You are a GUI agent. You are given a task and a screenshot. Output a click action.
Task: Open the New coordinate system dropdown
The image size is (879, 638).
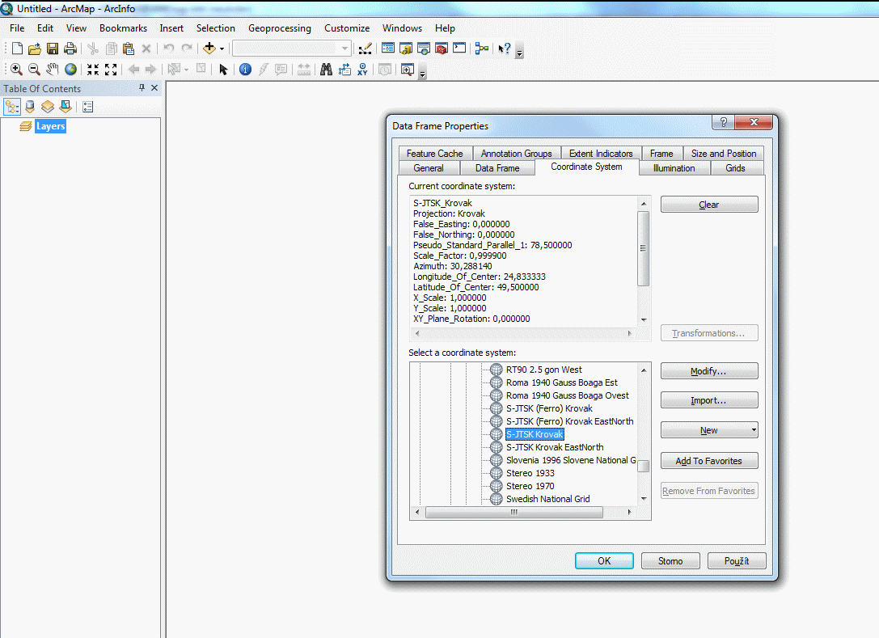pos(709,430)
